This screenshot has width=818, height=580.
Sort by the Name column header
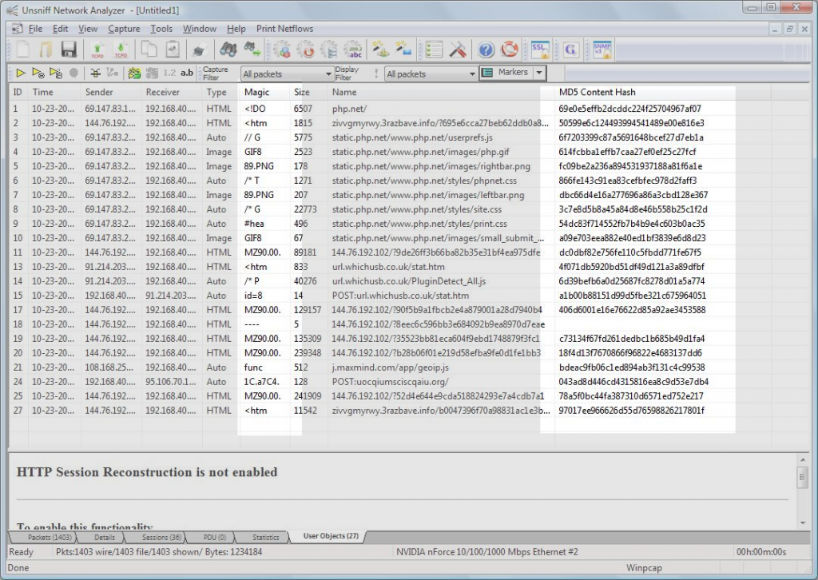point(441,93)
